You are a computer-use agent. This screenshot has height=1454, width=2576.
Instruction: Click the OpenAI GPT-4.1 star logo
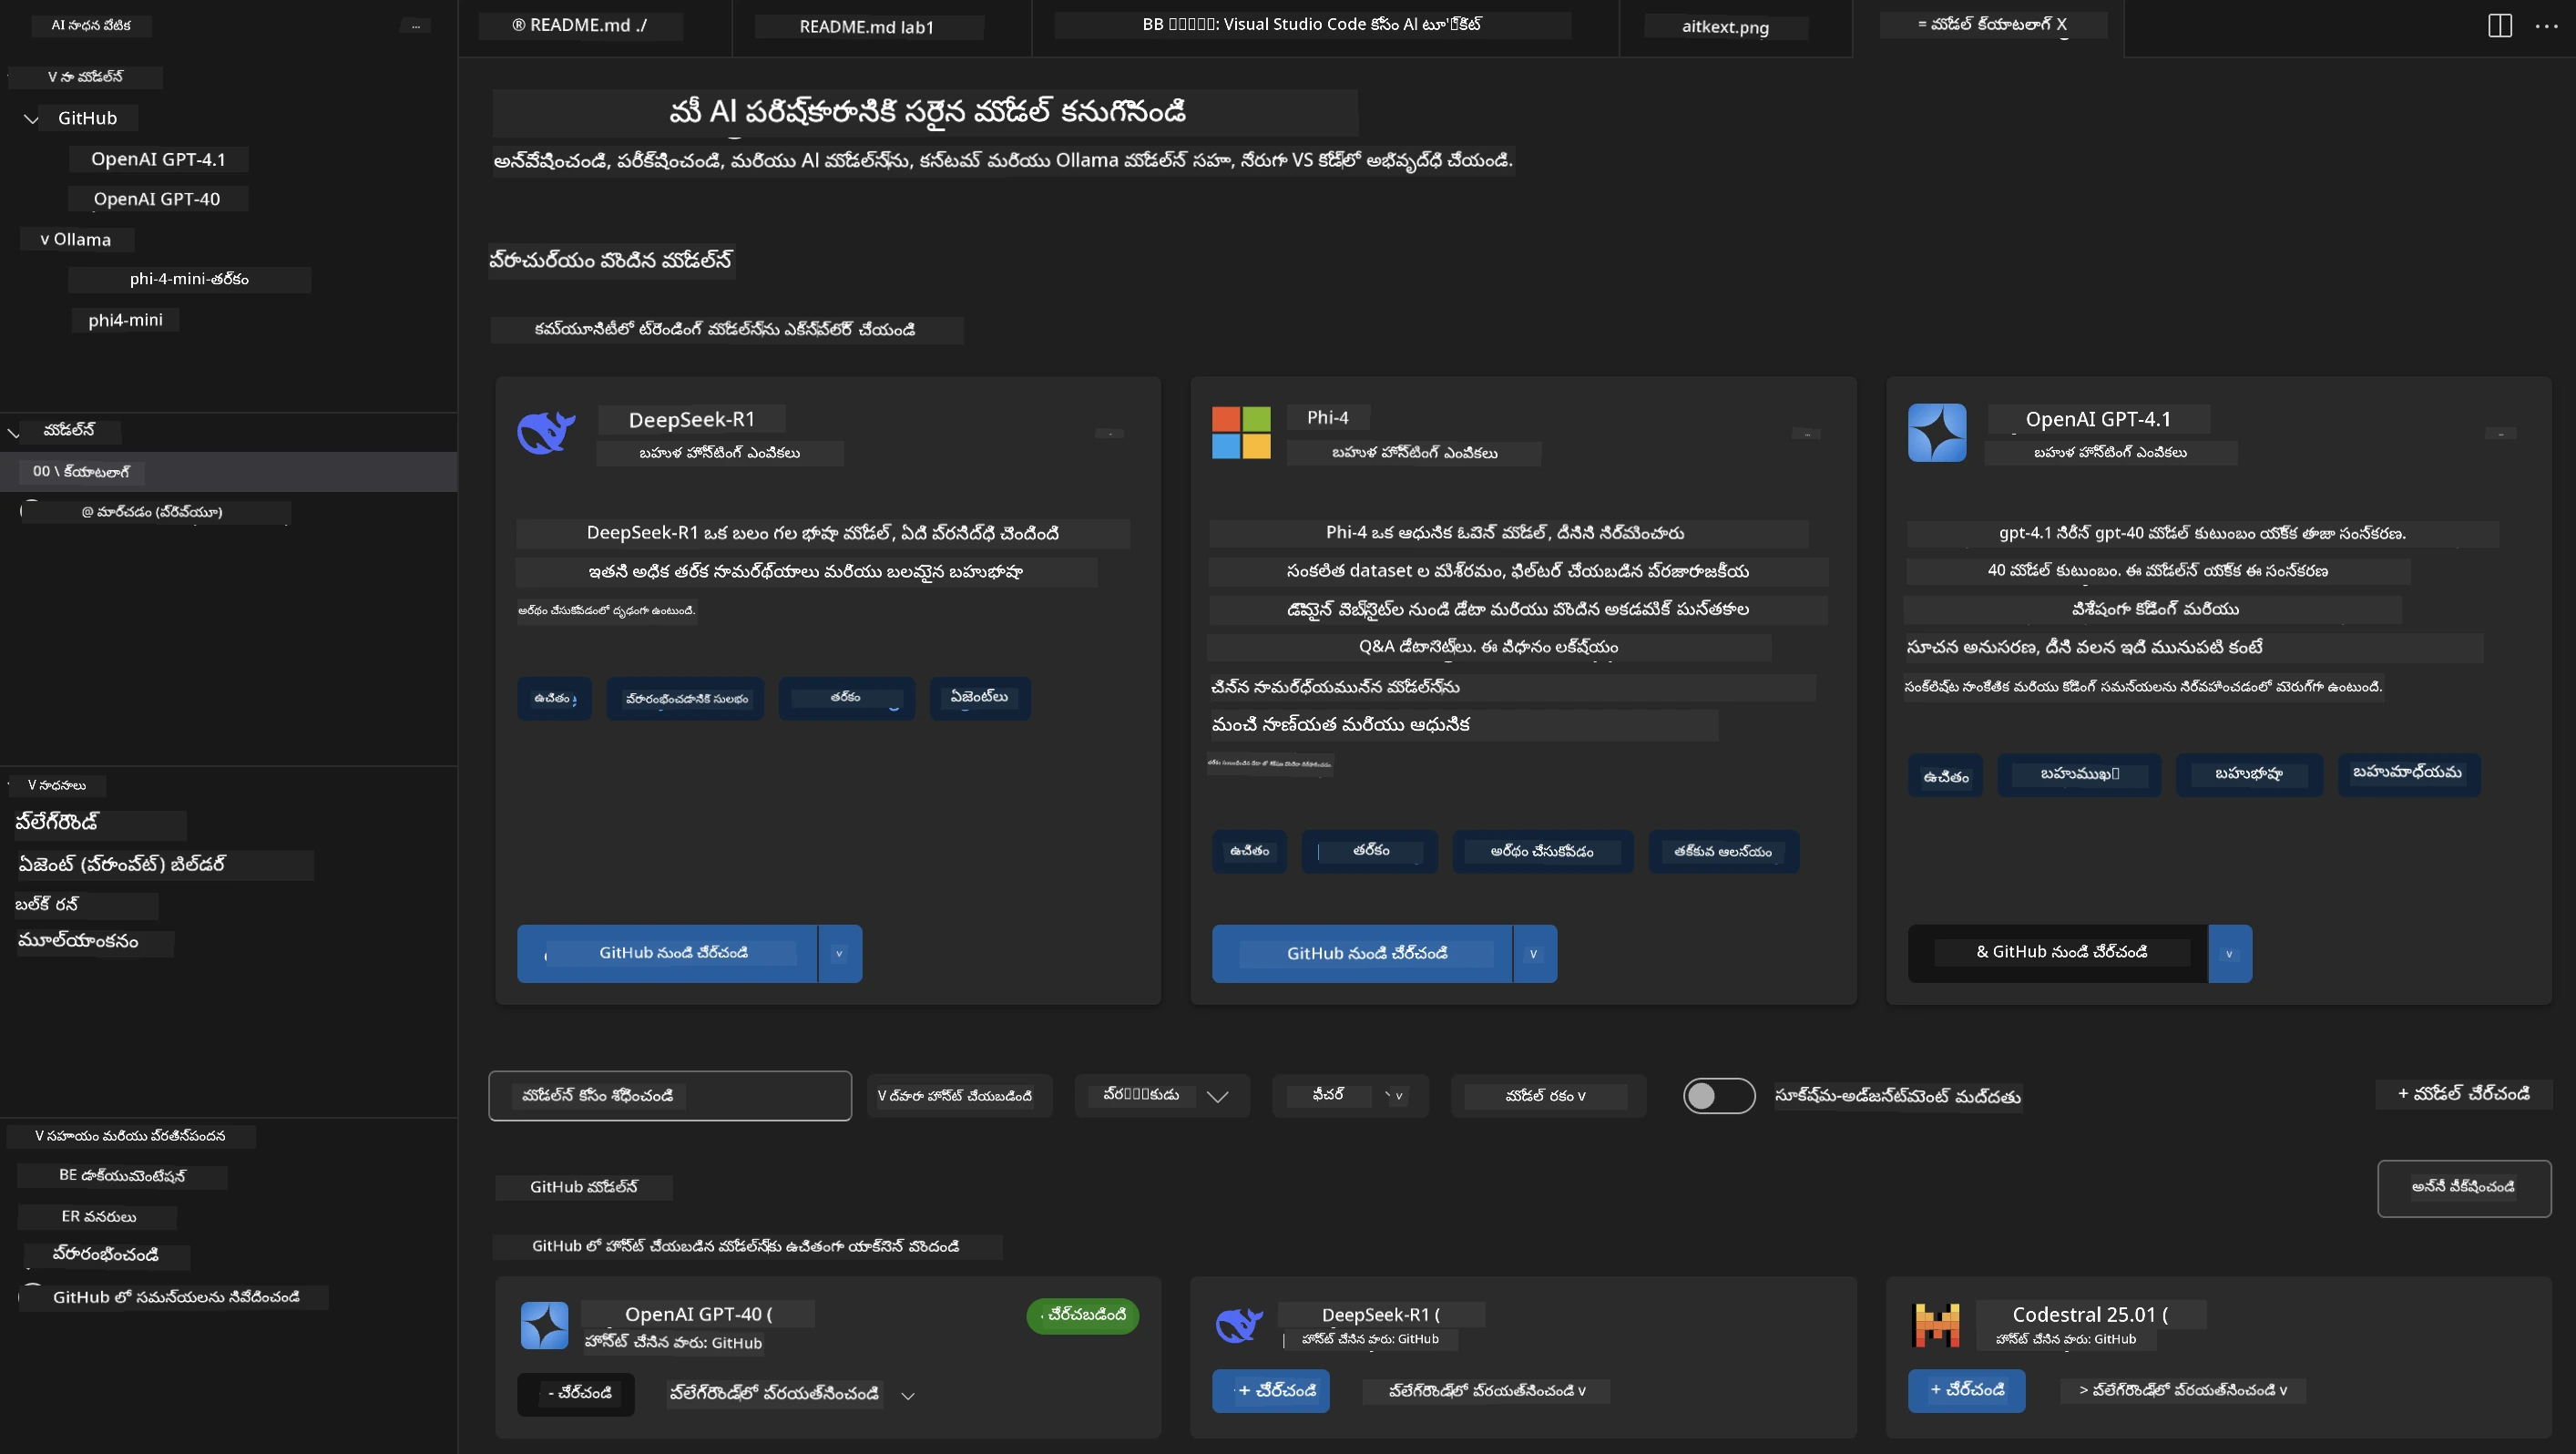[1936, 432]
